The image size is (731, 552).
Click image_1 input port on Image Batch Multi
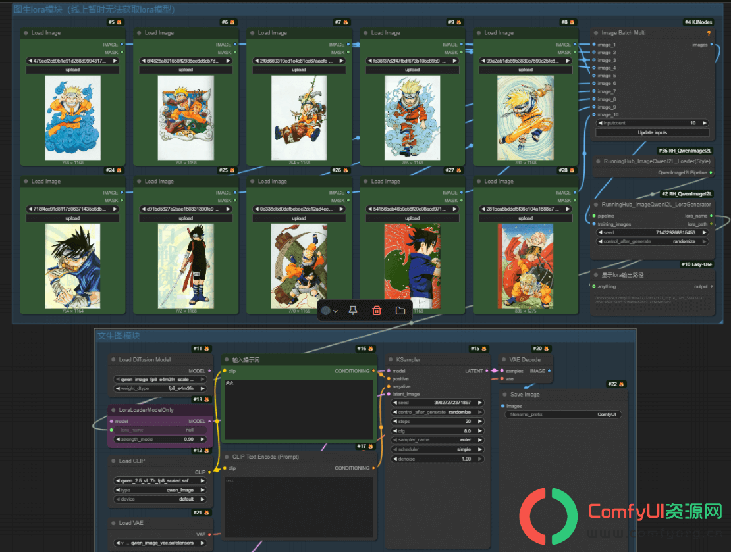[594, 45]
